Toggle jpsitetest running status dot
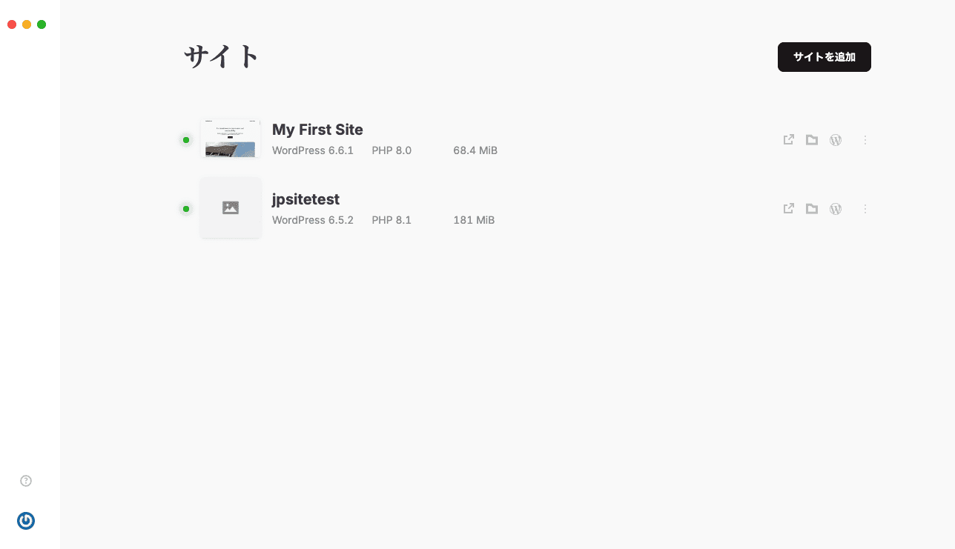 [x=186, y=209]
